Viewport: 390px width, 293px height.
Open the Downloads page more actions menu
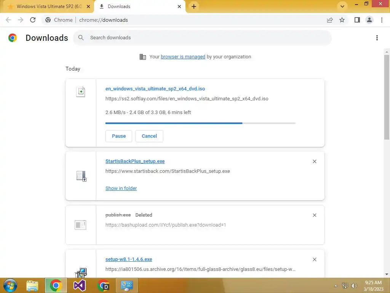point(377,38)
